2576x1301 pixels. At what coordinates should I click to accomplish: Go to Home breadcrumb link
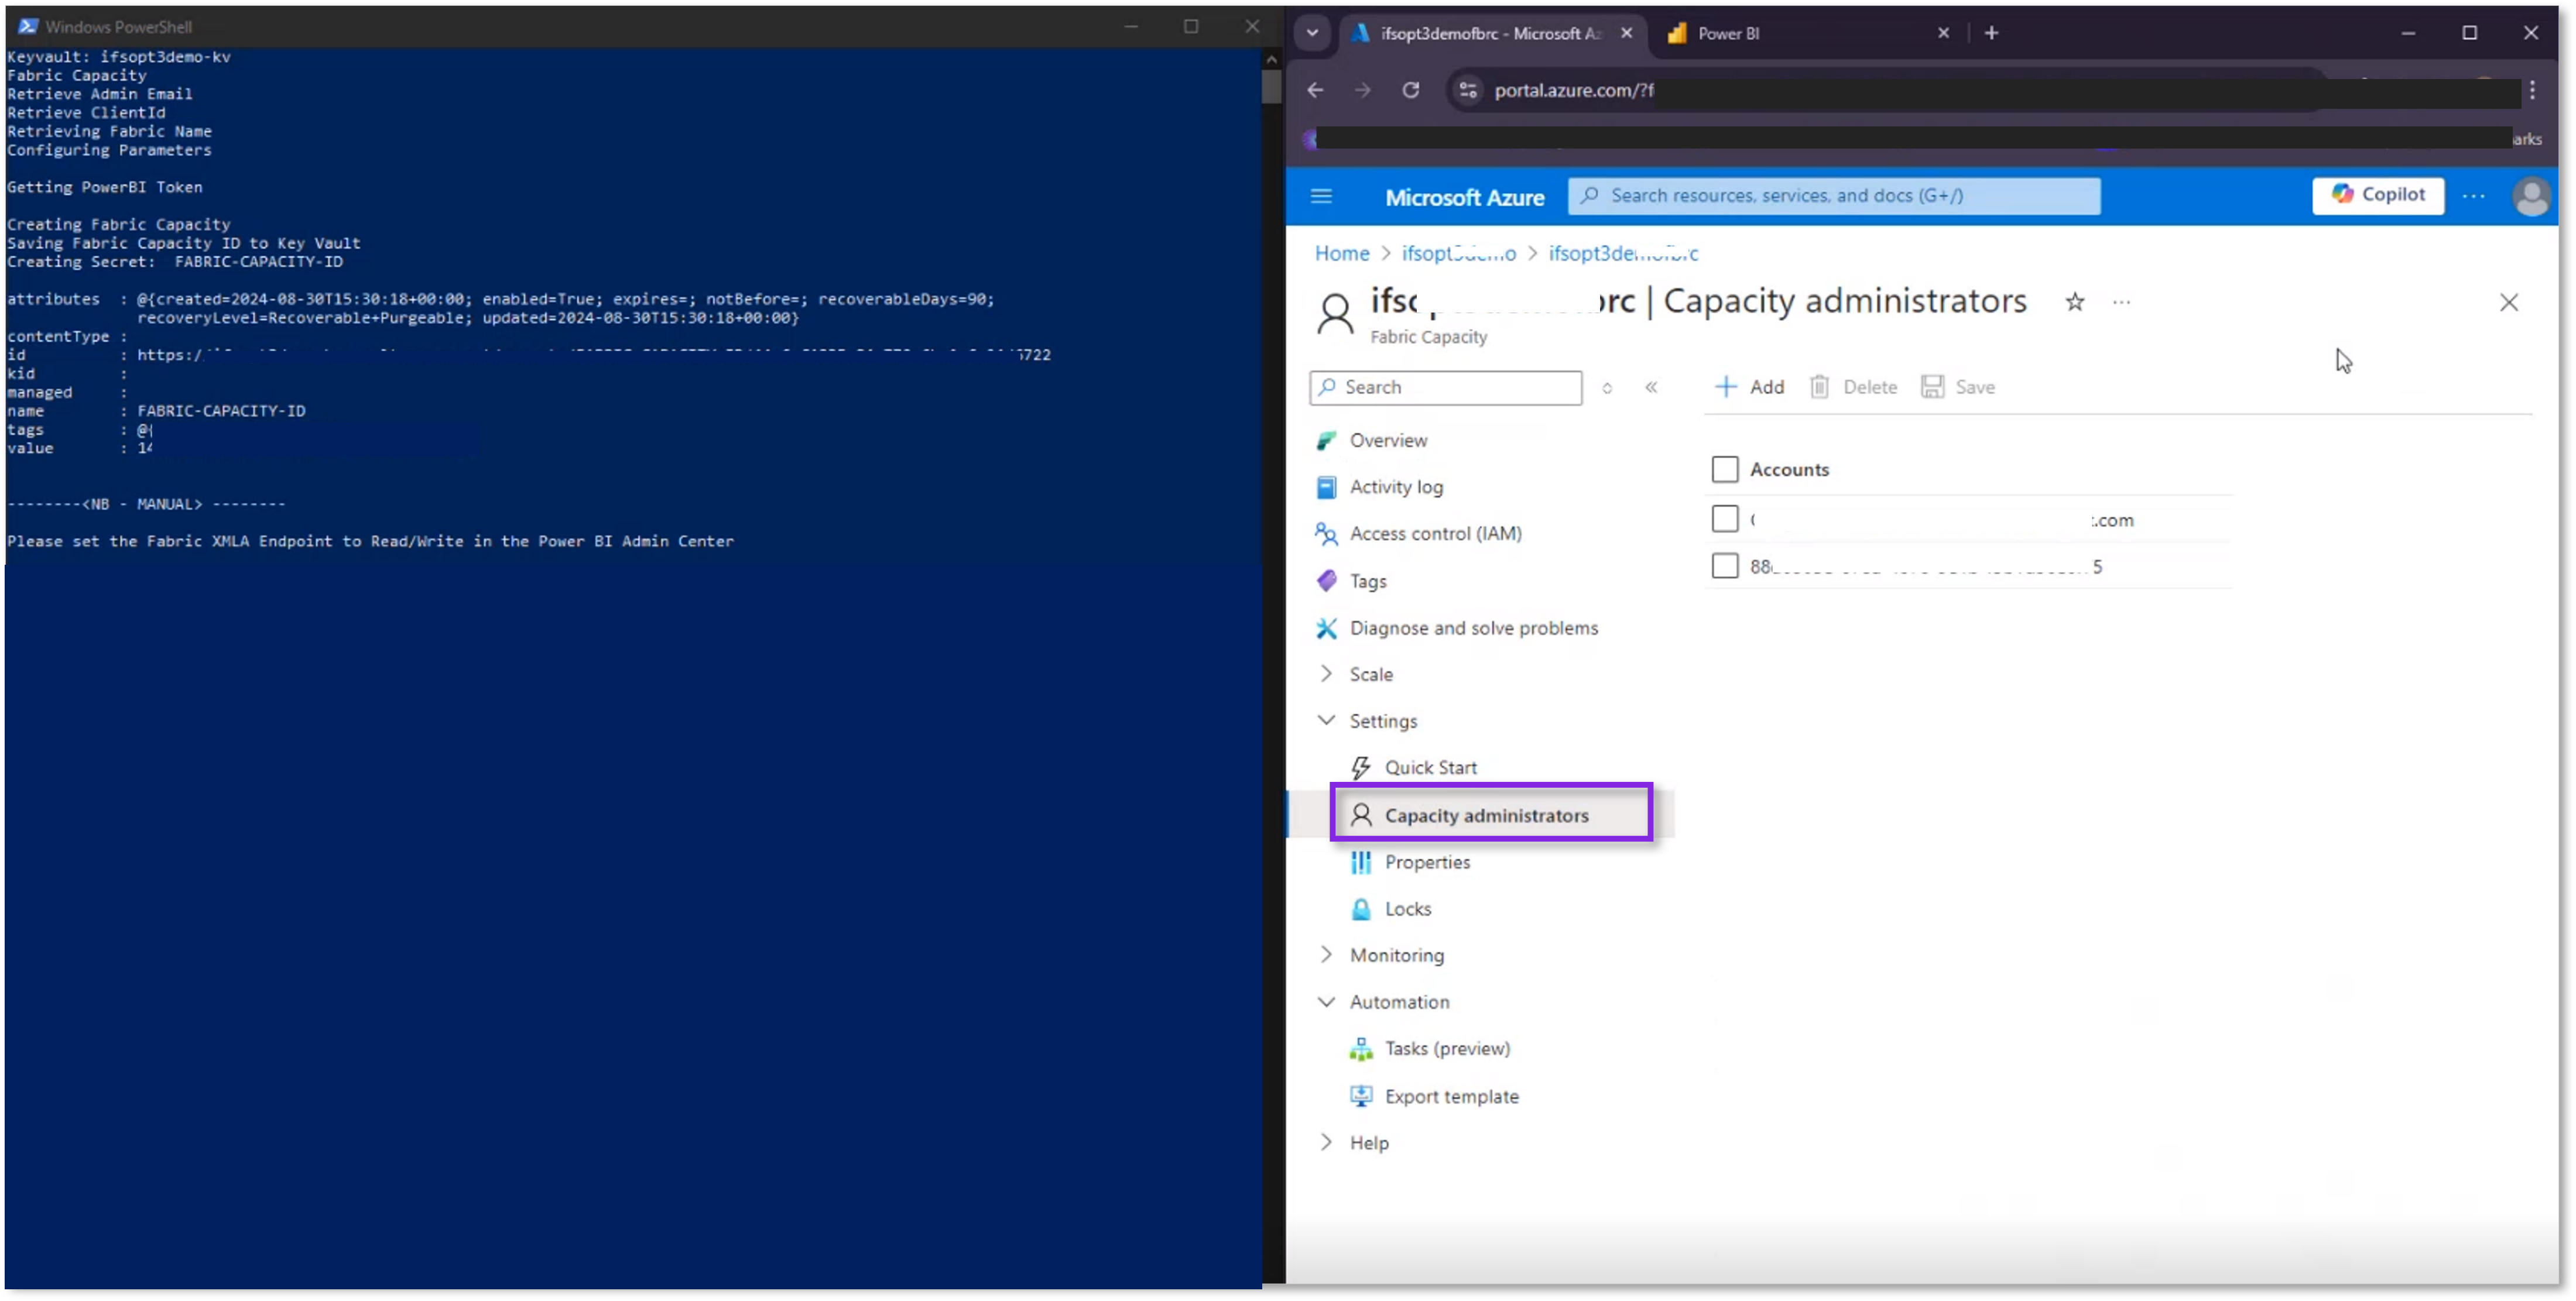click(x=1341, y=253)
